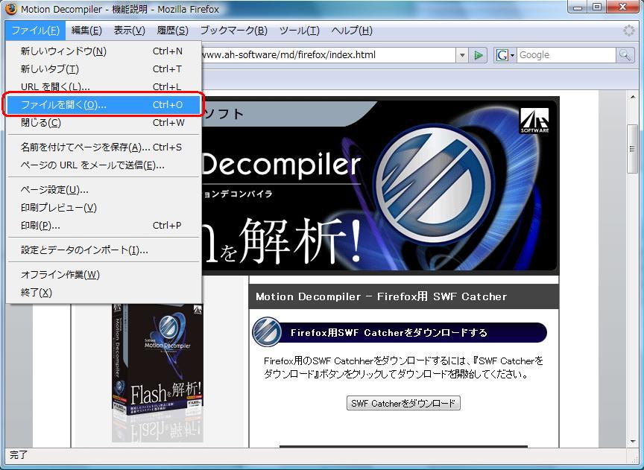Select 印刷プレビュー(V) menu item
The height and width of the screenshot is (470, 644).
coord(104,208)
